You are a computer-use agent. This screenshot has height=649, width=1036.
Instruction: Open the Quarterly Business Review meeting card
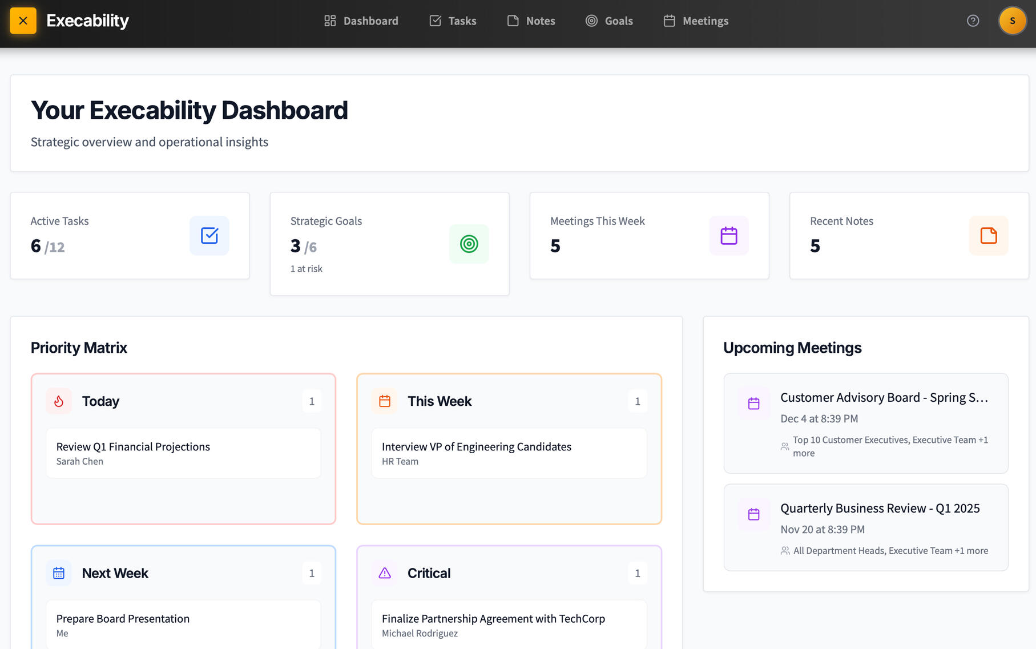(865, 527)
